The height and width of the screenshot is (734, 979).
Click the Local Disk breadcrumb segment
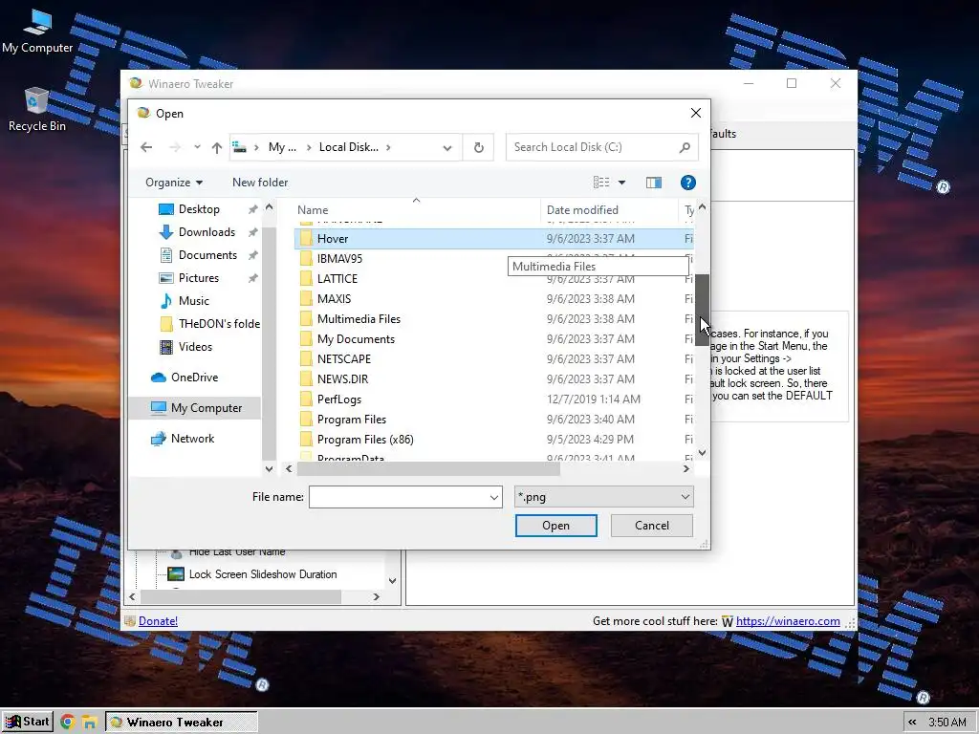point(348,147)
